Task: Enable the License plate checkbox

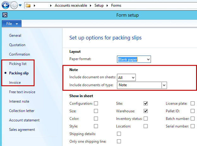Action: [x=193, y=103]
